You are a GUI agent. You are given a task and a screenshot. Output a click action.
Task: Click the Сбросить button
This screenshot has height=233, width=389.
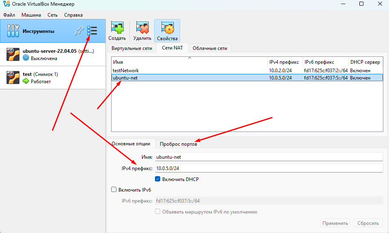tap(368, 223)
